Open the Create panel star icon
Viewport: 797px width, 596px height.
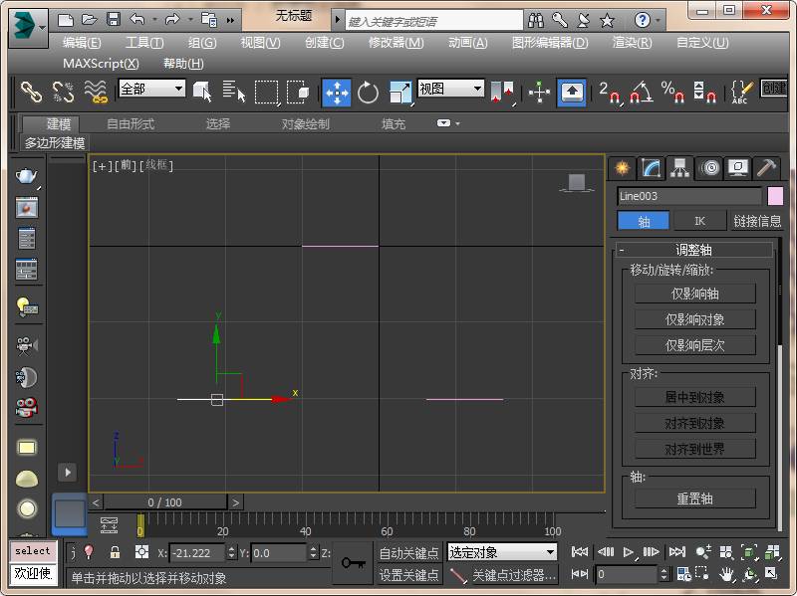[622, 168]
